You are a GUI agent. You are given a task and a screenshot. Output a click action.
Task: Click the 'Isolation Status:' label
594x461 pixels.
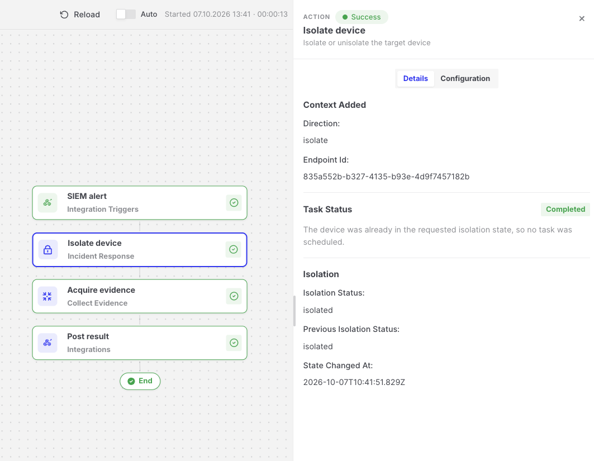tap(334, 293)
